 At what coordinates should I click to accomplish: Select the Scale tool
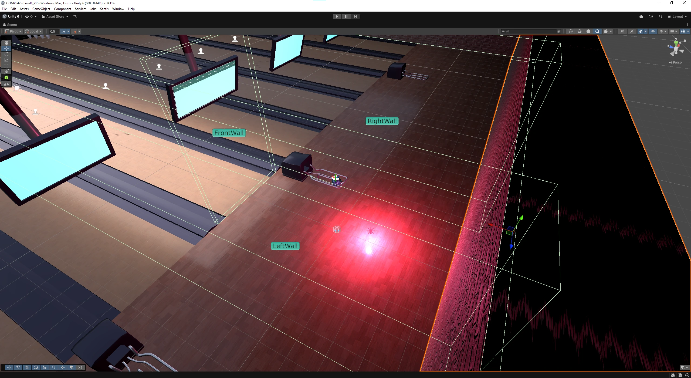coord(6,60)
